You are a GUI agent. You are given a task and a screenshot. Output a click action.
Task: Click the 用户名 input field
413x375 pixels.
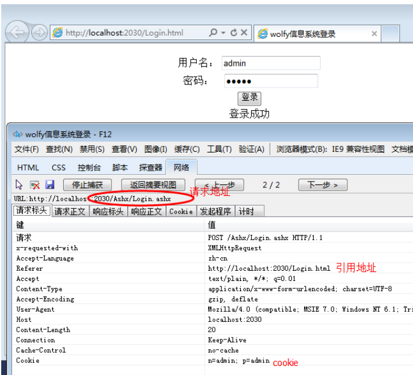[x=270, y=63]
